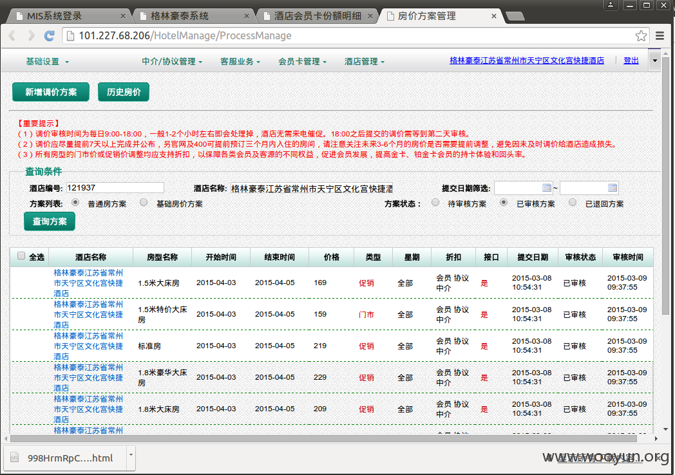Click the page icon in address bar
Image resolution: width=675 pixels, height=475 pixels.
click(x=70, y=35)
